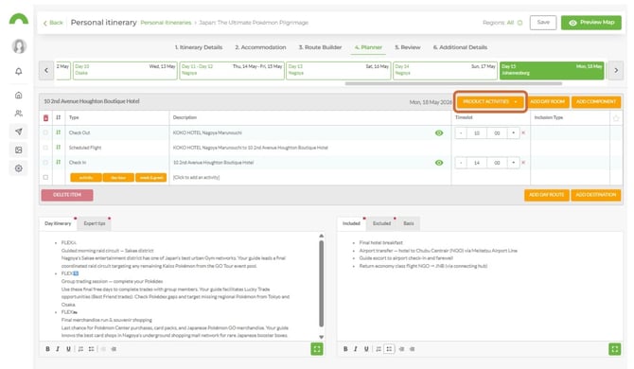Image resolution: width=634 pixels, height=369 pixels.
Task: Remove the 10:00 timeslot with red X
Action: pos(523,133)
